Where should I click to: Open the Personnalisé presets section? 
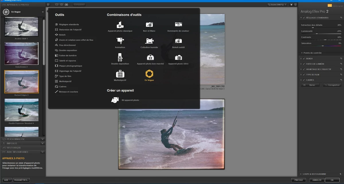point(23,139)
